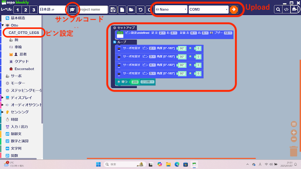Select level 2 button
301x169 pixels.
[x=26, y=9]
